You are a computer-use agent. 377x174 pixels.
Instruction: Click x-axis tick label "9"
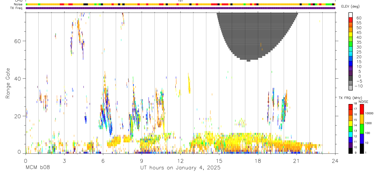(x=142, y=161)
